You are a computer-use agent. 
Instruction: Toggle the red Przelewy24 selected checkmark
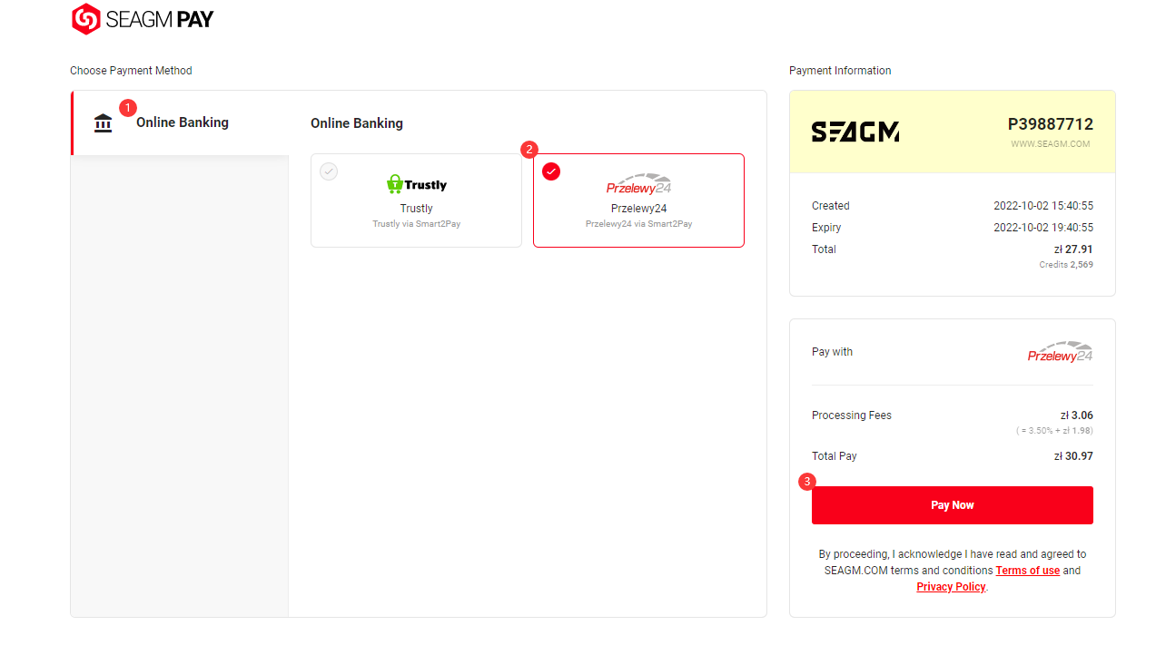551,171
